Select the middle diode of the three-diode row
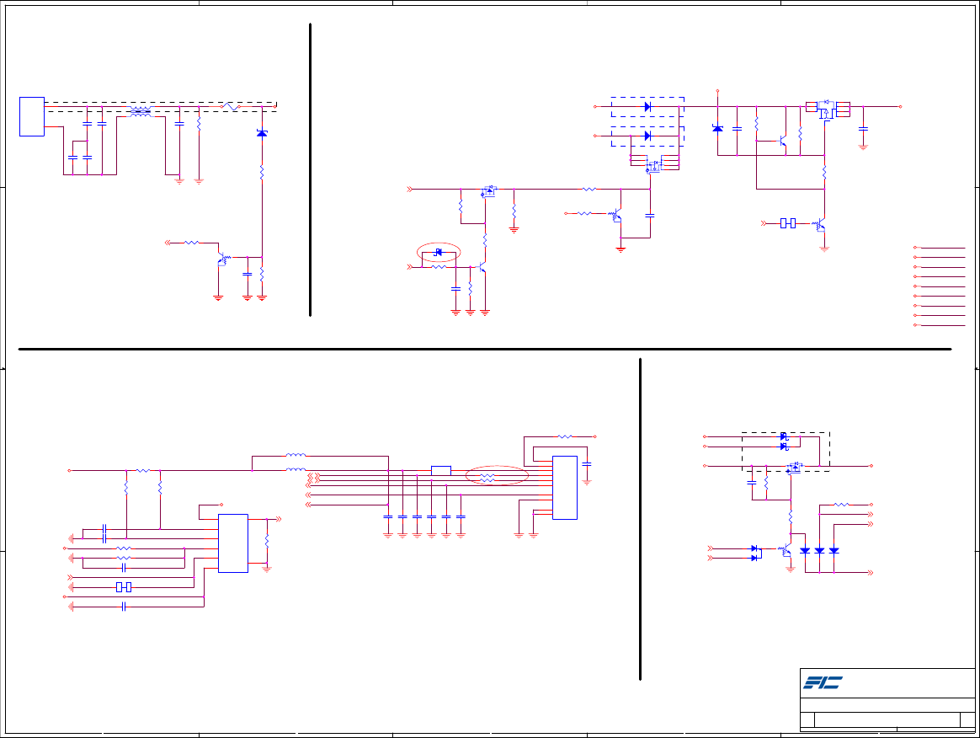The image size is (980, 738). click(x=819, y=551)
